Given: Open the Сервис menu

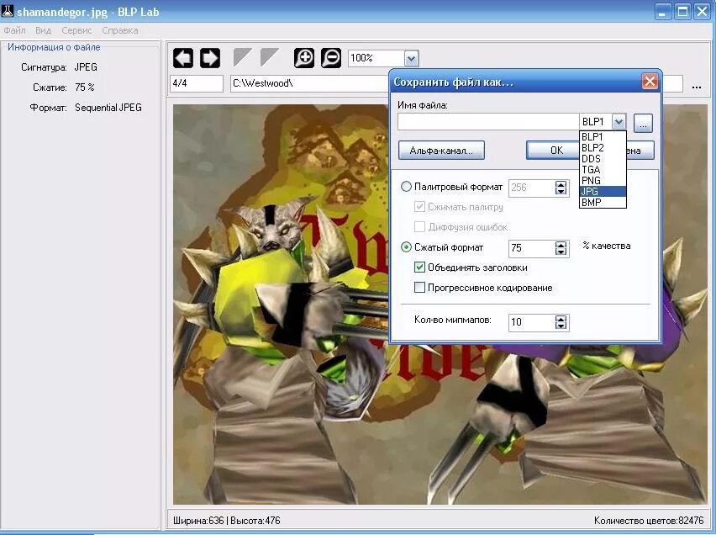Looking at the screenshot, I should 76,30.
